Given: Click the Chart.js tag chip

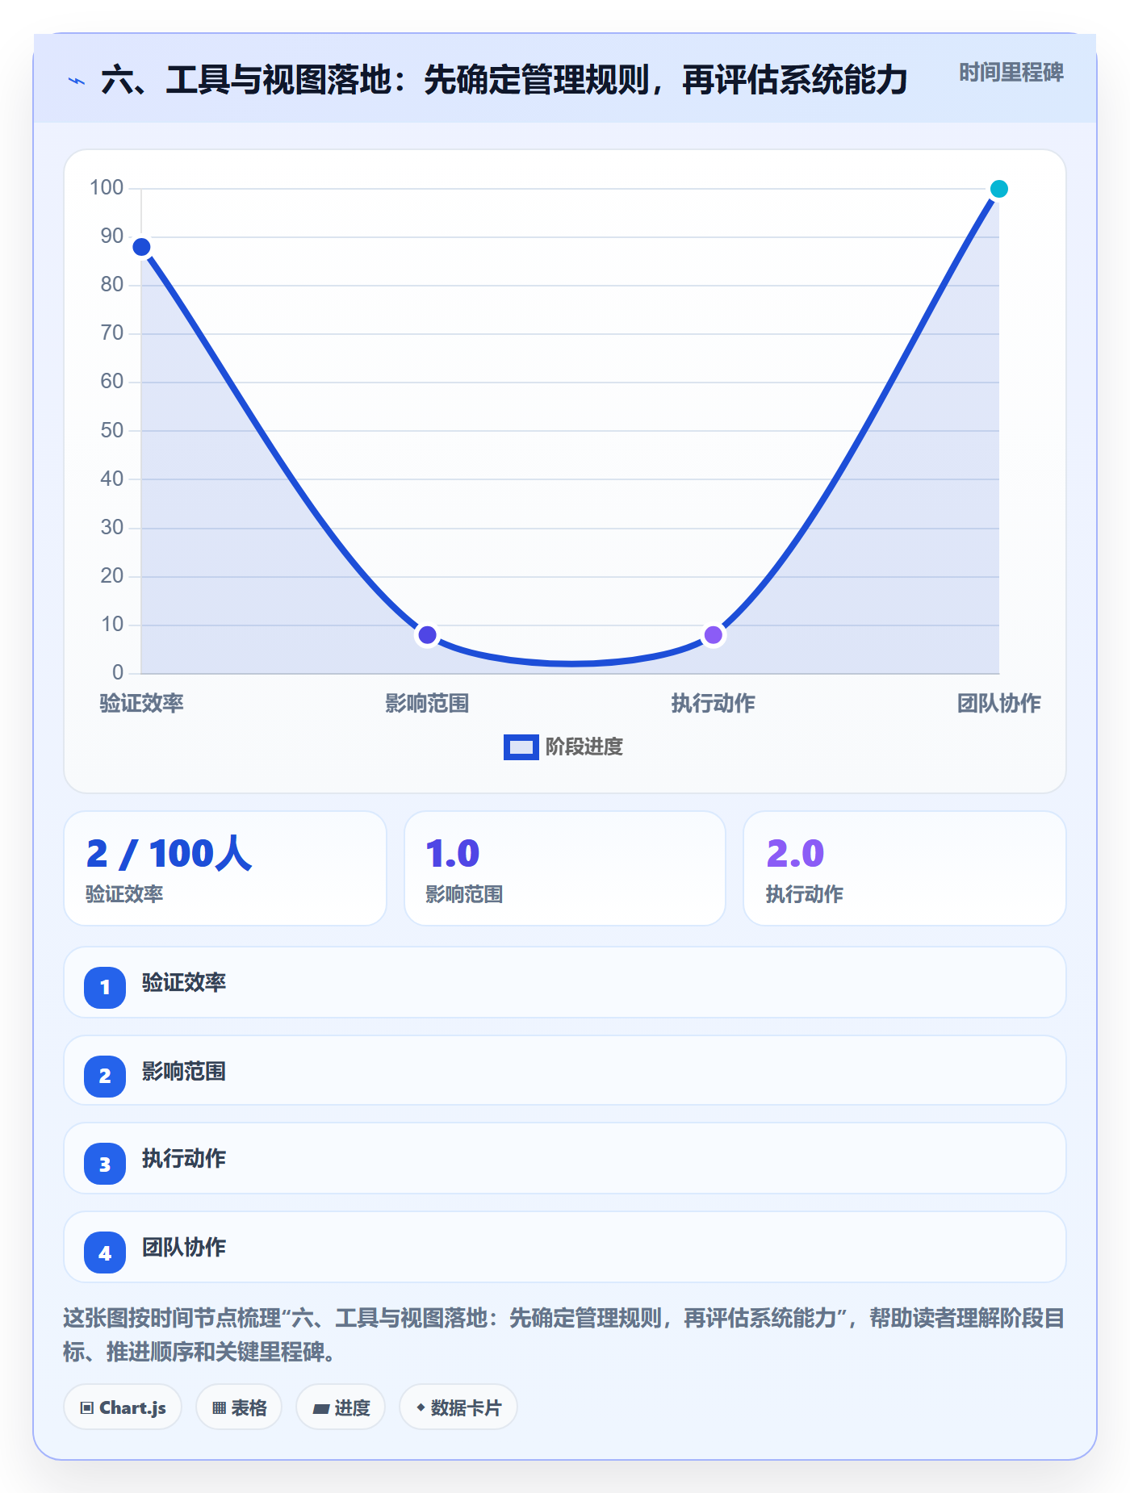Looking at the screenshot, I should (x=123, y=1407).
